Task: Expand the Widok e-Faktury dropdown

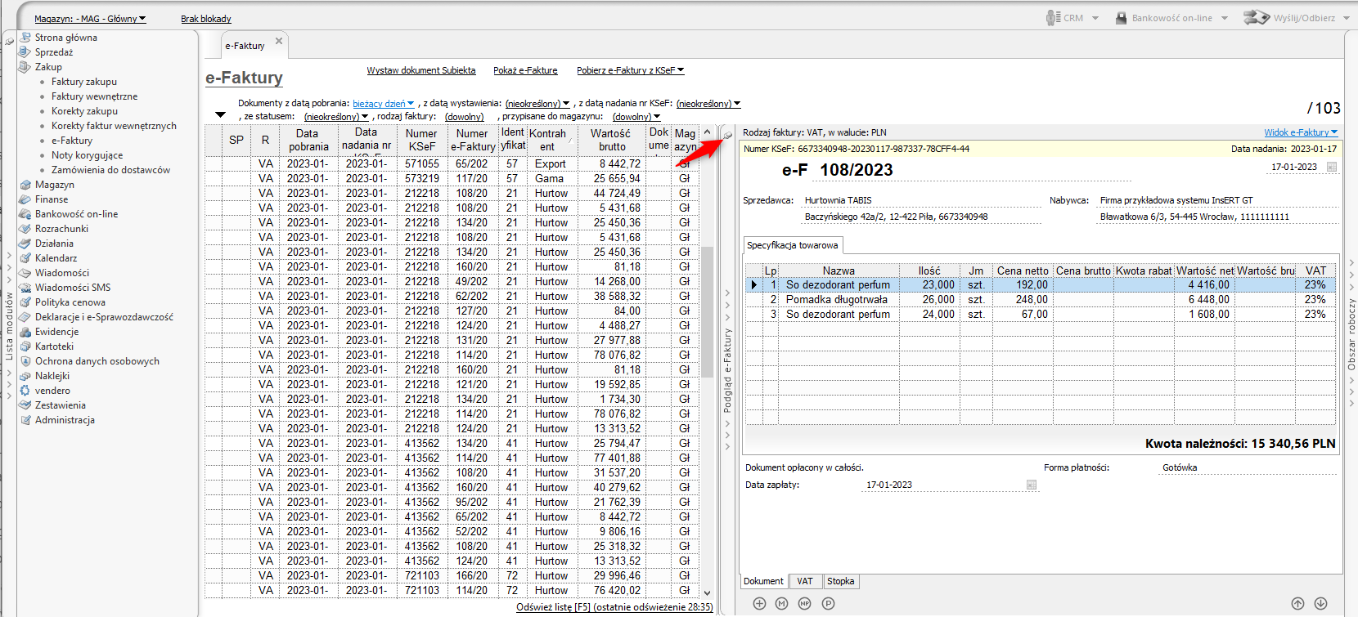Action: point(1300,132)
